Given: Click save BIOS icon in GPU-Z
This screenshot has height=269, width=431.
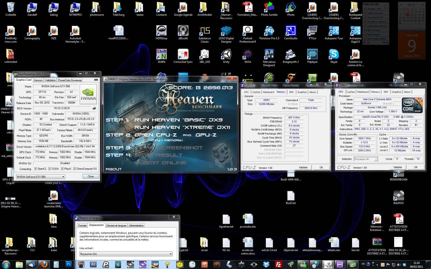Looking at the screenshot, I should point(94,108).
